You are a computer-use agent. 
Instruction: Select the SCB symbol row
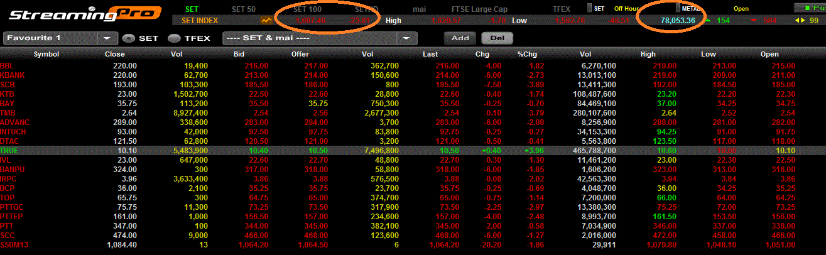coord(413,84)
